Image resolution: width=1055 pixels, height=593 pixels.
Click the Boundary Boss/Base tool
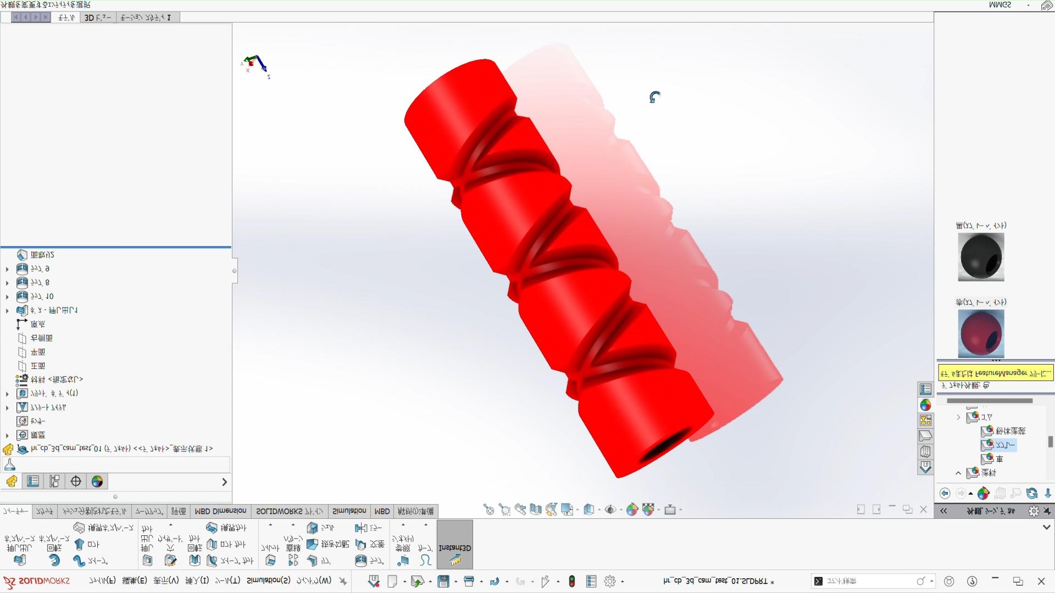(x=103, y=528)
